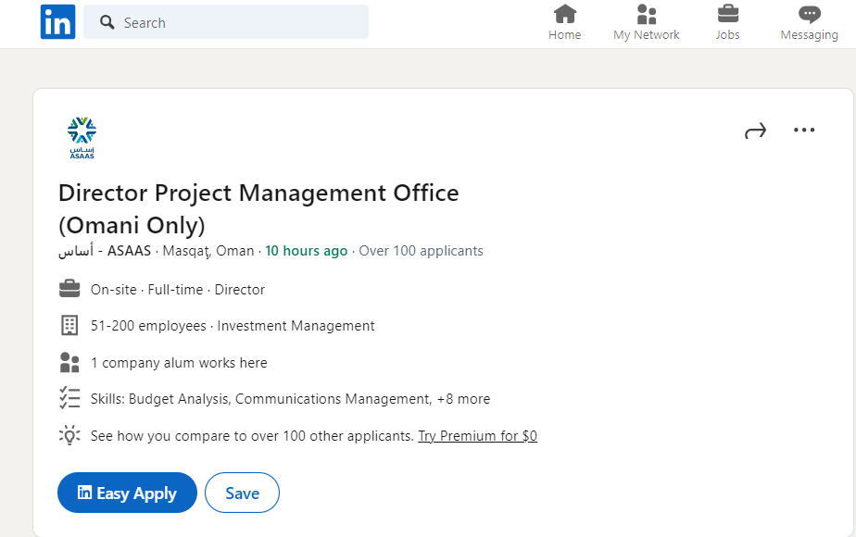Save this job posting
This screenshot has width=856, height=537.
[x=243, y=493]
